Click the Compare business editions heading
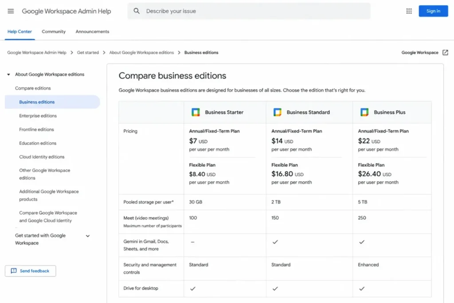 (x=172, y=75)
